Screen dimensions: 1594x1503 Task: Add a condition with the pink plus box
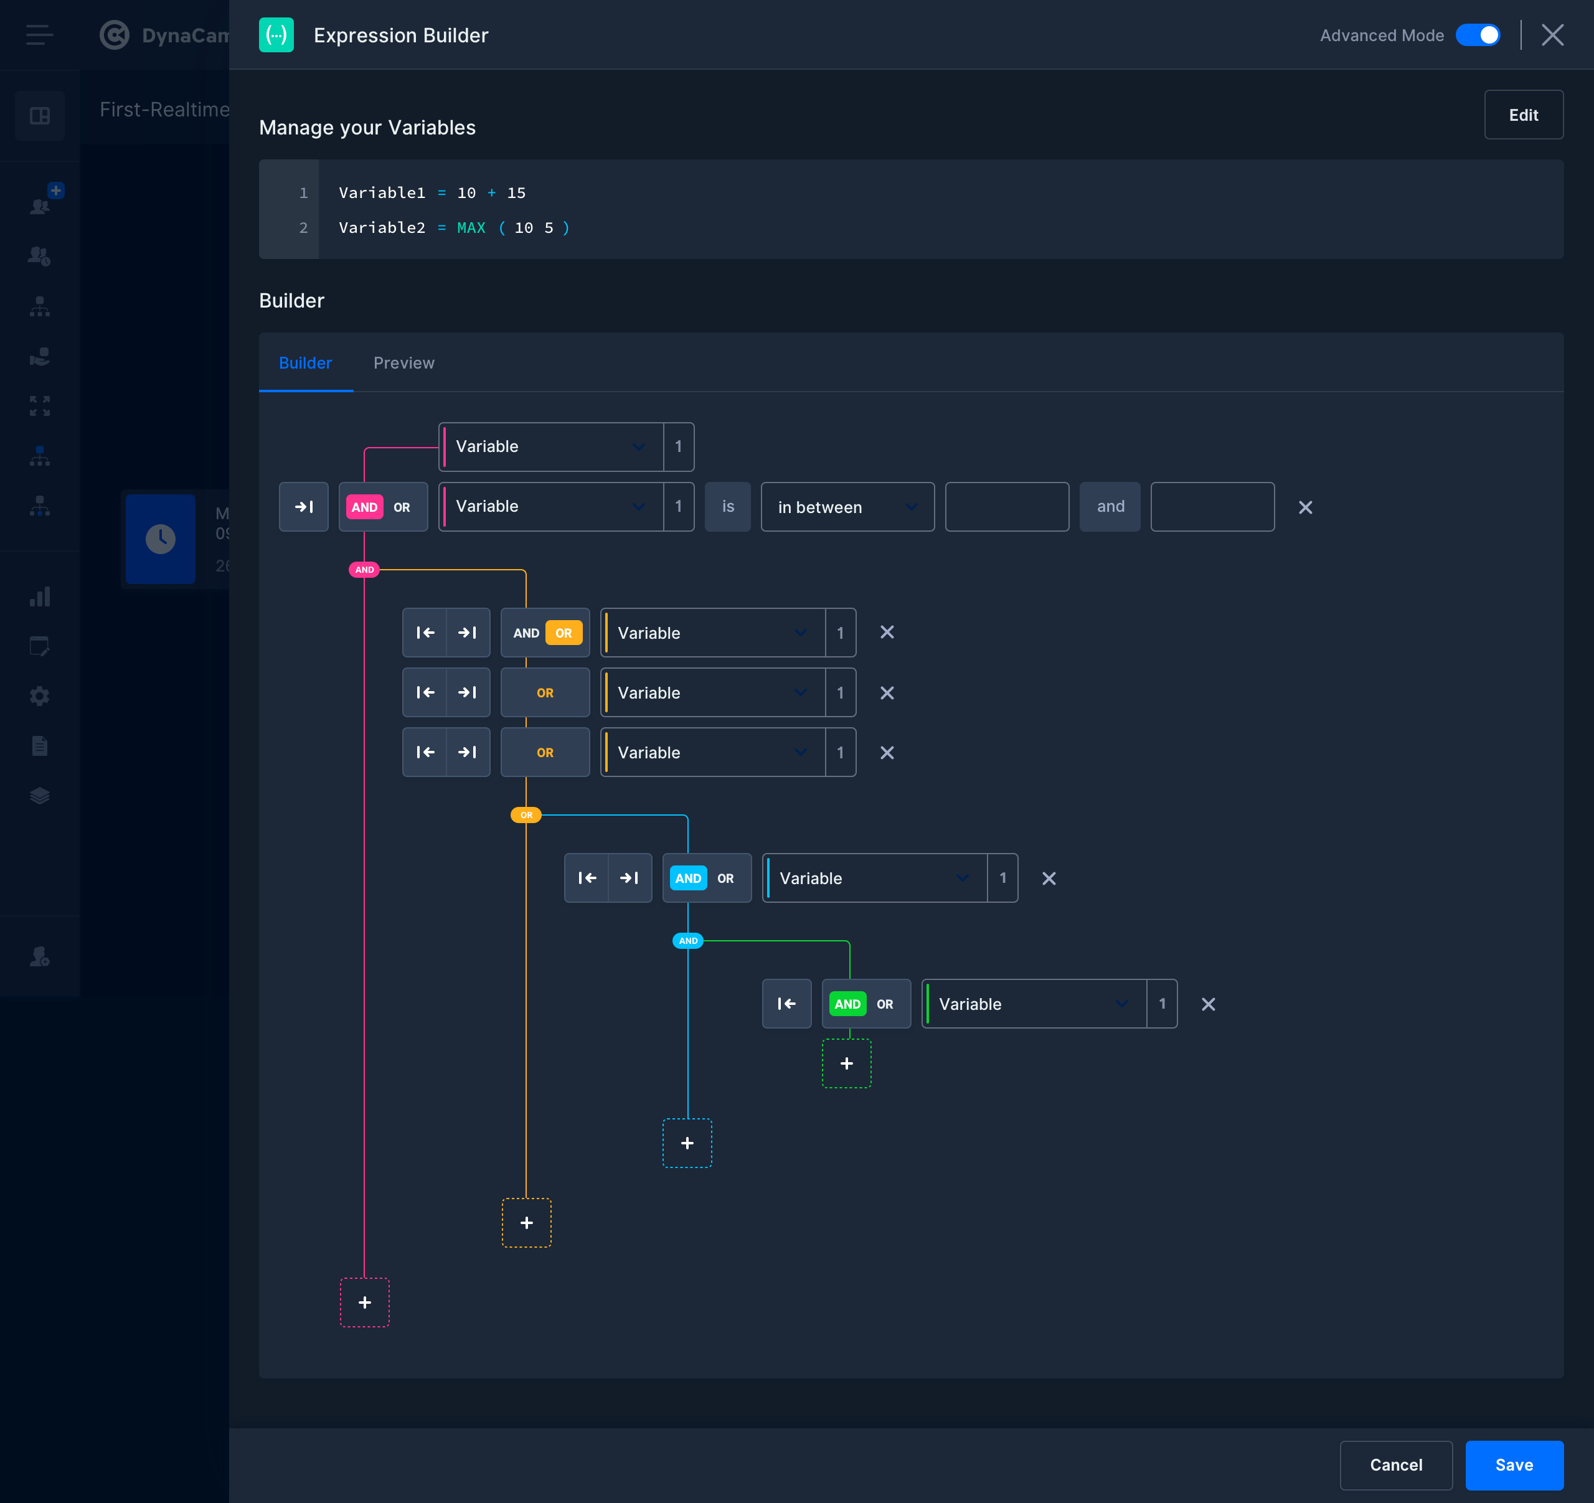coord(364,1303)
